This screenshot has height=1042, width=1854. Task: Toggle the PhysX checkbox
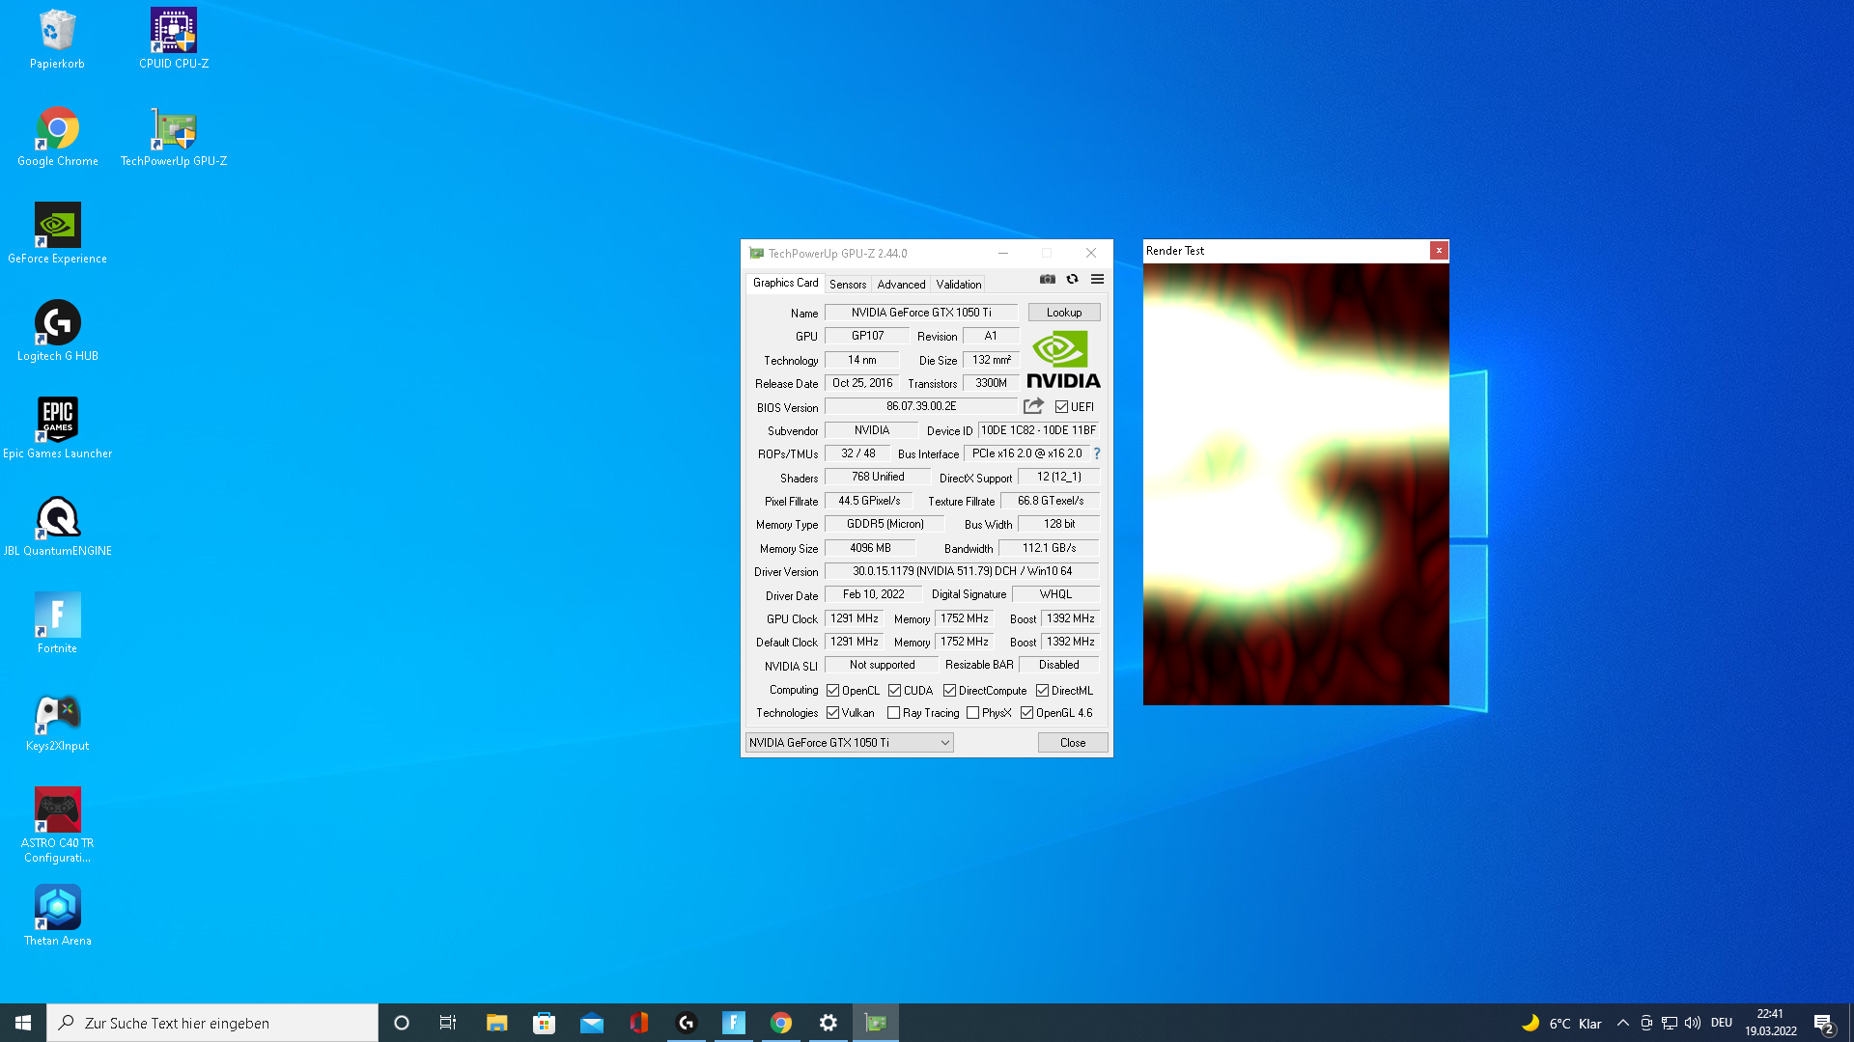(972, 713)
